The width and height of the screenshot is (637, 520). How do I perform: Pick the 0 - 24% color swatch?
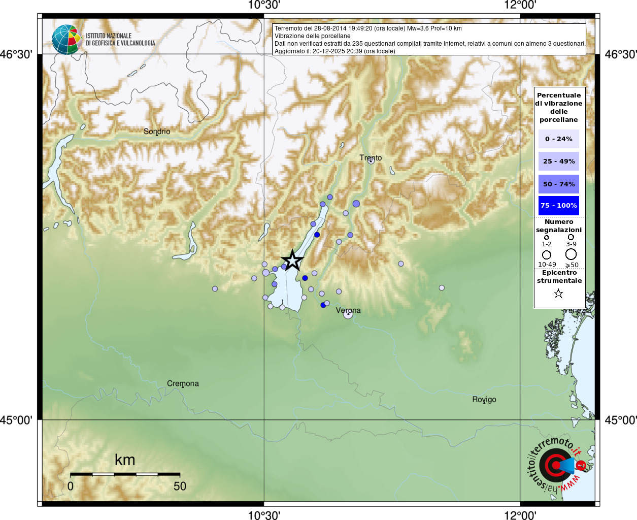tap(558, 139)
